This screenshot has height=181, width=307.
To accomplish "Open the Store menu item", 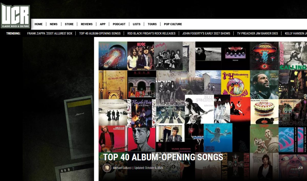I will 69,24.
